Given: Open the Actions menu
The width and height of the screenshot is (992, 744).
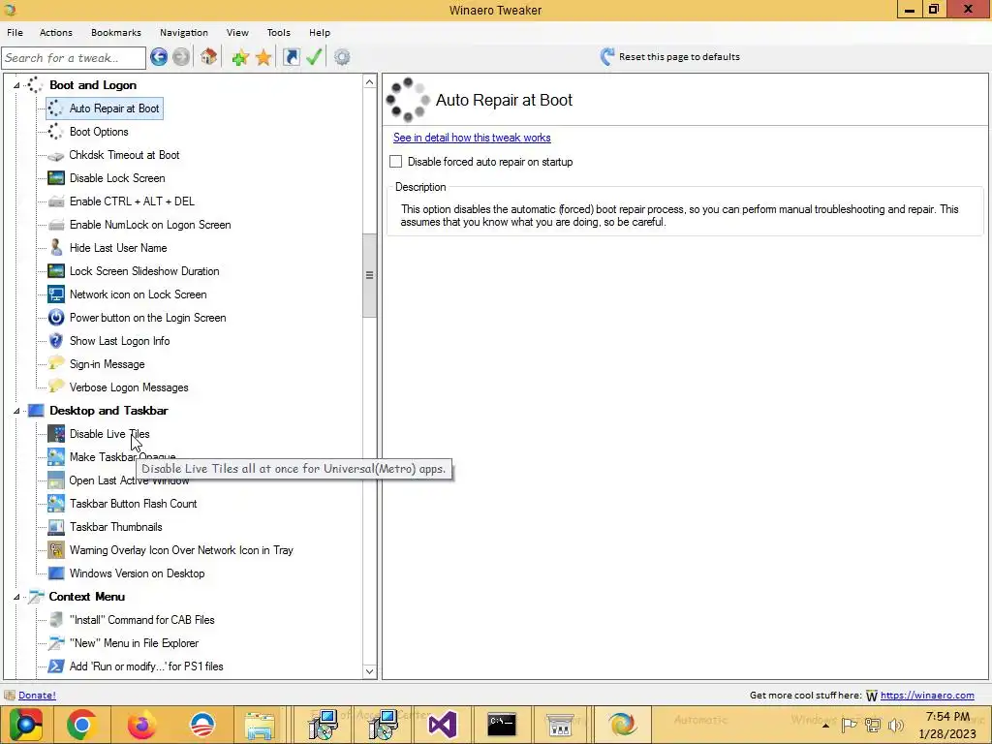Looking at the screenshot, I should click(55, 32).
